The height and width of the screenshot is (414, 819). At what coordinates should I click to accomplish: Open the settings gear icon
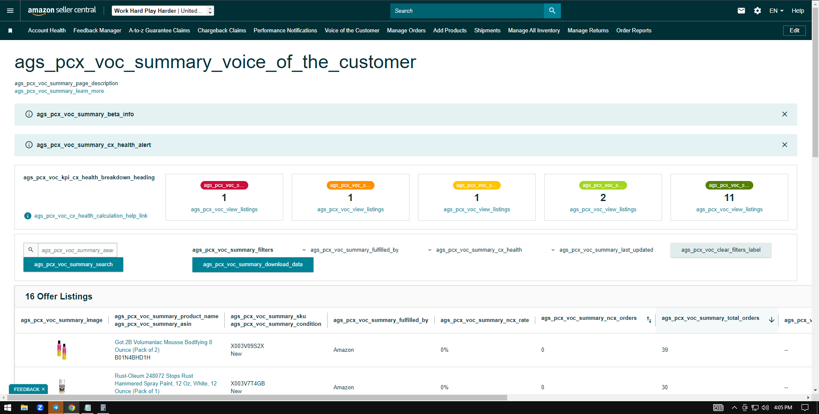coord(758,11)
